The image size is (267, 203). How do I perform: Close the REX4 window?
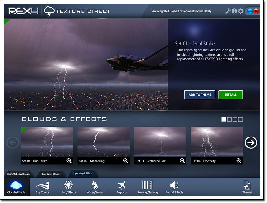pos(256,12)
